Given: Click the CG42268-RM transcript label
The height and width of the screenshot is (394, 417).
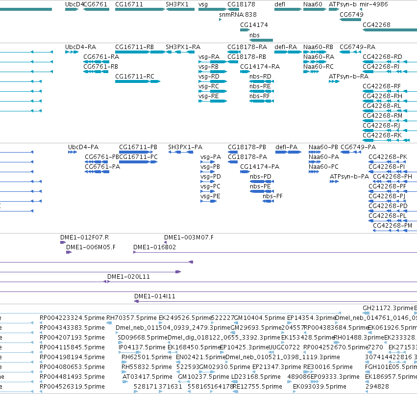Looking at the screenshot, I should (382, 116).
